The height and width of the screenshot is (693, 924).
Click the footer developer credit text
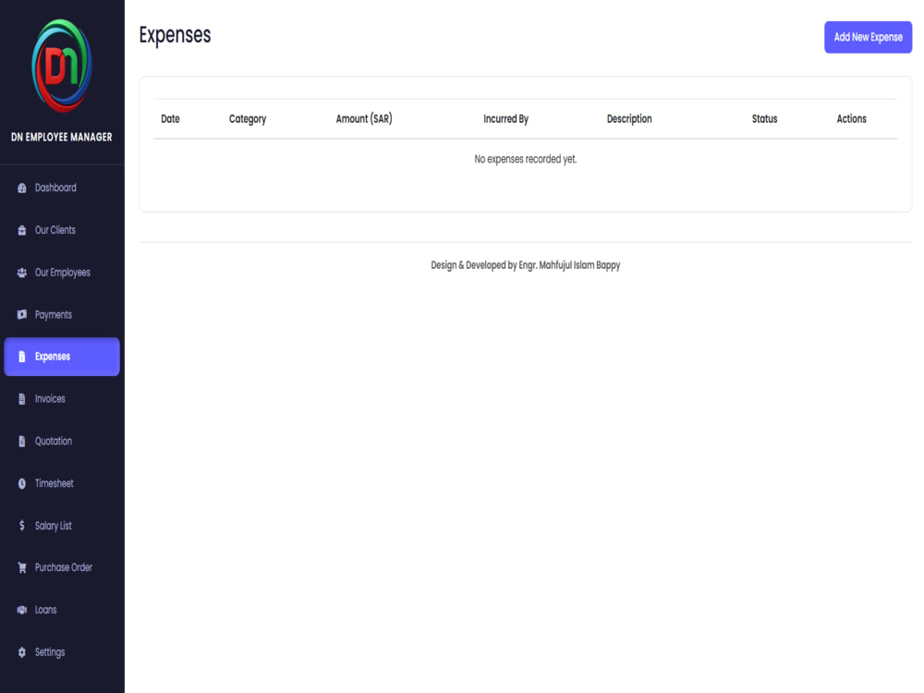click(526, 265)
